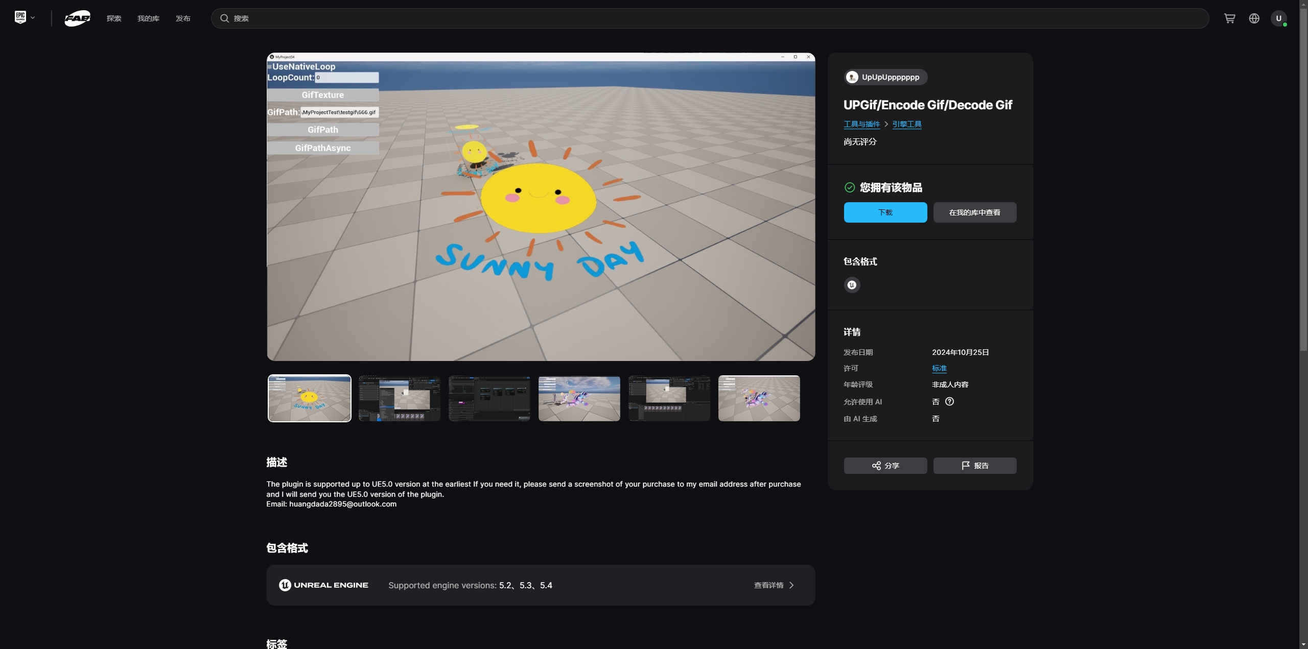This screenshot has height=649, width=1308.
Task: Click the search magnifier icon
Action: pyautogui.click(x=224, y=18)
